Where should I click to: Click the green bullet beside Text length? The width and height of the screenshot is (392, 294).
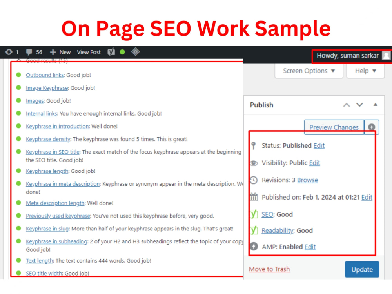tap(18, 260)
